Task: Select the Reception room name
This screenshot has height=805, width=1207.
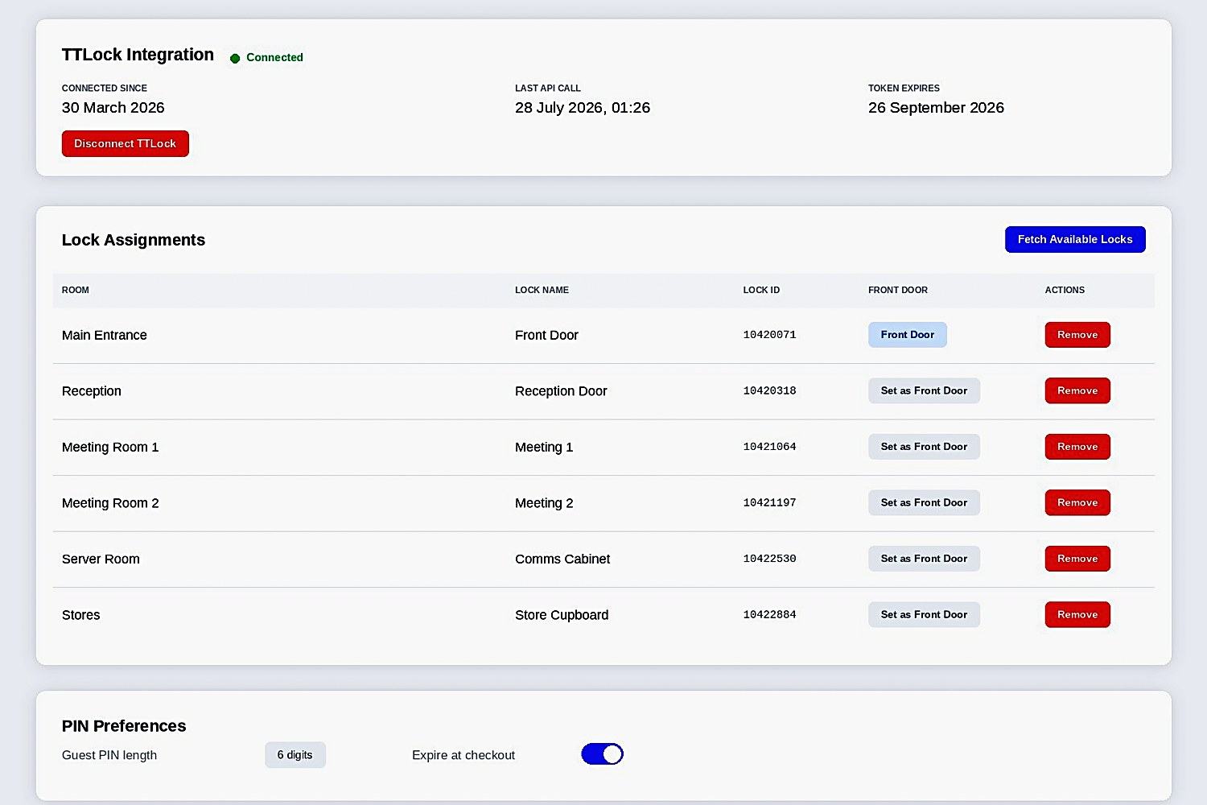Action: [x=92, y=391]
